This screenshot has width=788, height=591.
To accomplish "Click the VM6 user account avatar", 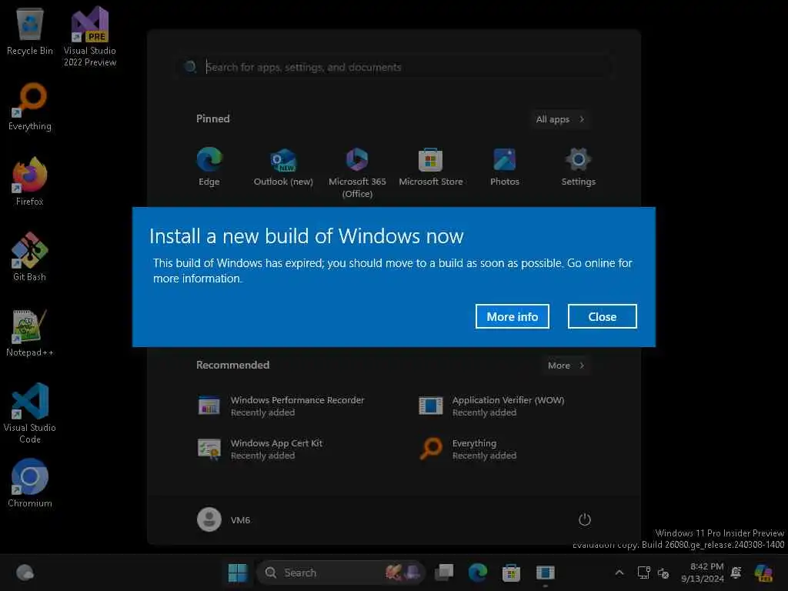I will click(x=209, y=519).
